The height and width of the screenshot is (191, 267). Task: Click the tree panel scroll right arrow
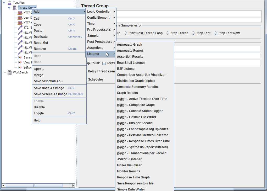pos(73,185)
